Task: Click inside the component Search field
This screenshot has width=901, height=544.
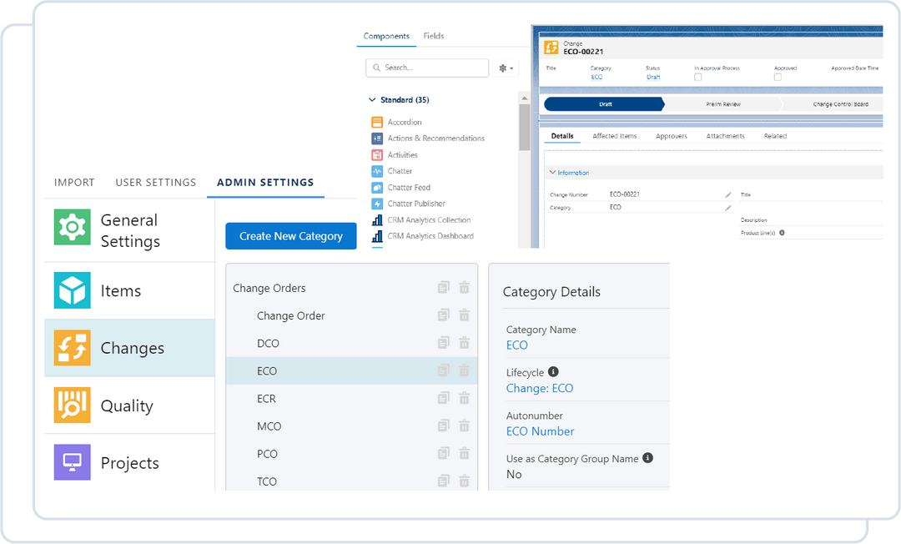Action: (x=427, y=68)
